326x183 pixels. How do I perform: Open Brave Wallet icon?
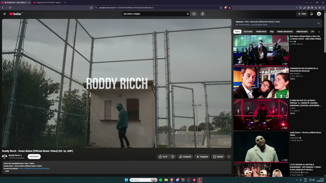click(x=312, y=8)
